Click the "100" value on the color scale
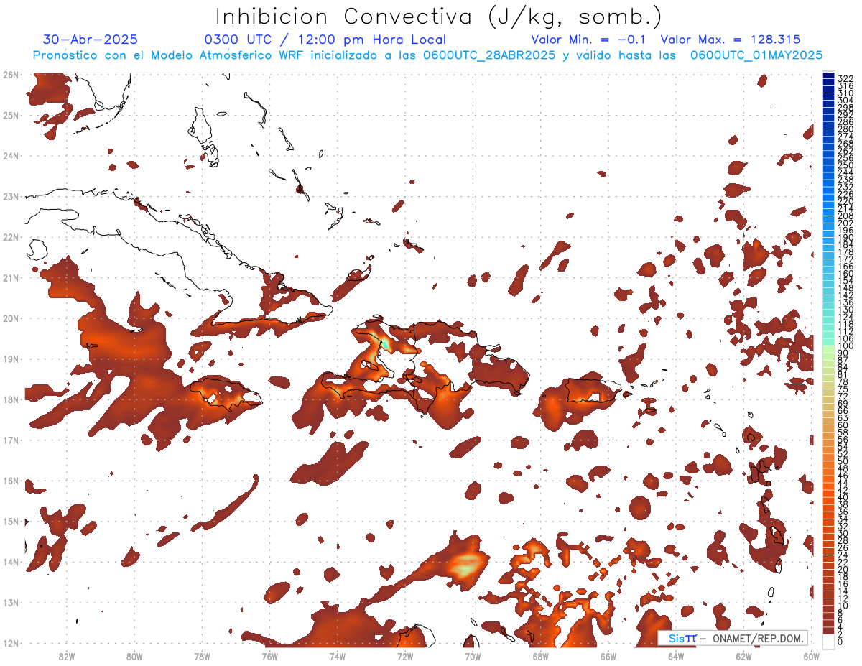 (x=845, y=346)
